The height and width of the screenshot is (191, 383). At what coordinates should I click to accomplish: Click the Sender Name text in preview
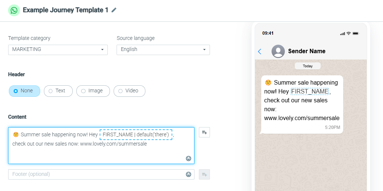click(x=307, y=51)
